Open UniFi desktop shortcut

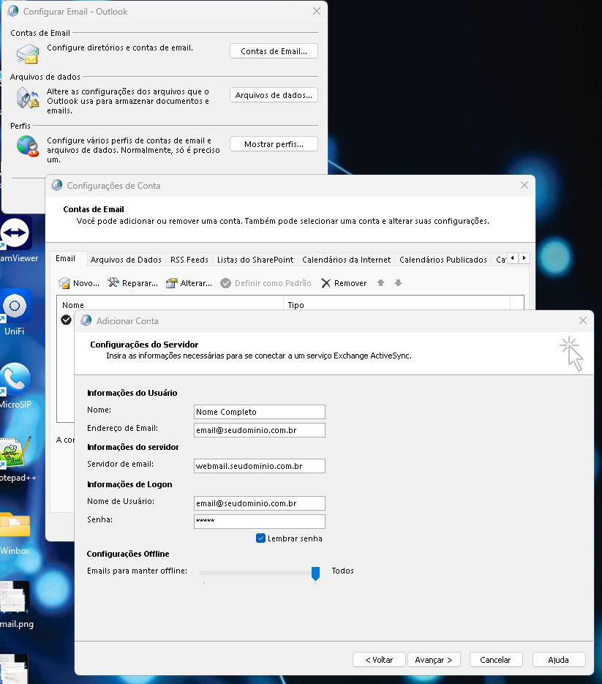click(15, 306)
